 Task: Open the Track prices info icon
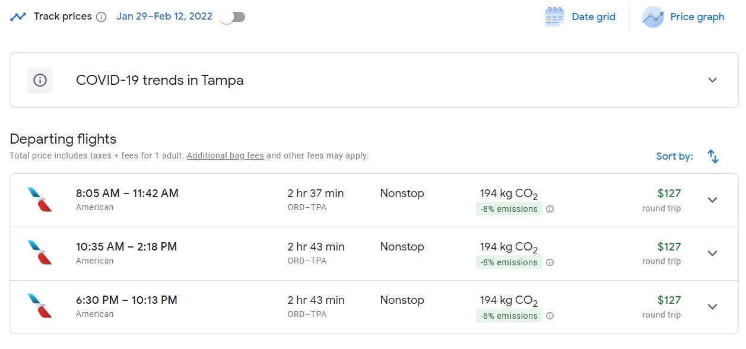[x=101, y=17]
